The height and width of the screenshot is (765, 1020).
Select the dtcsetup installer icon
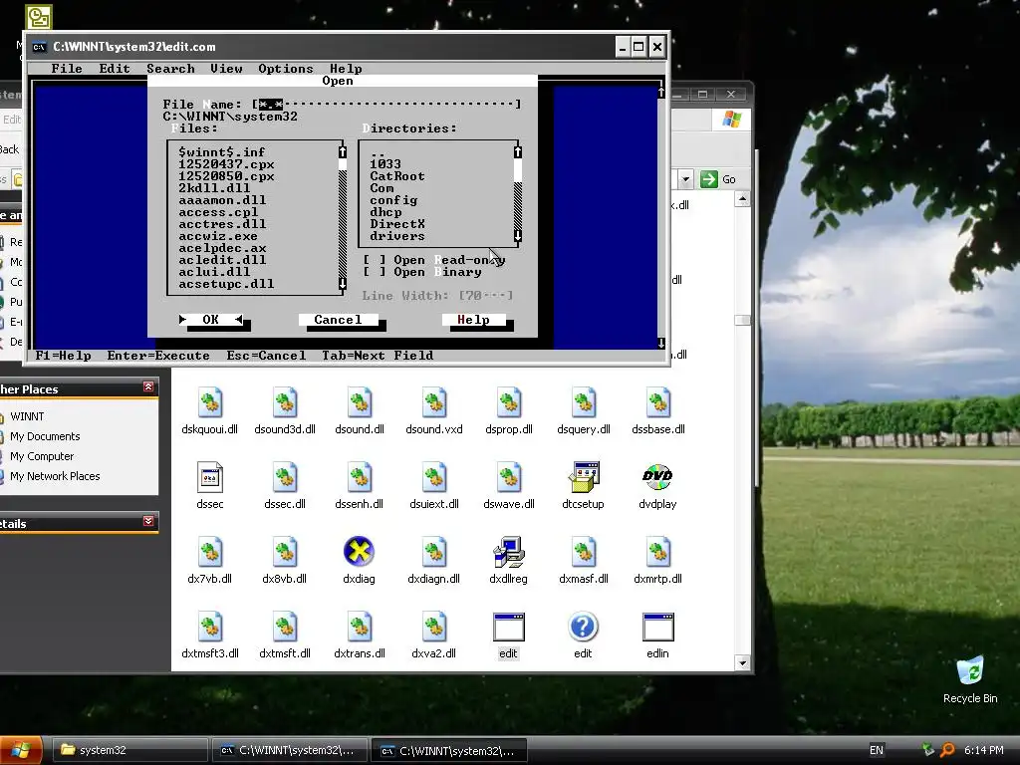pos(584,477)
